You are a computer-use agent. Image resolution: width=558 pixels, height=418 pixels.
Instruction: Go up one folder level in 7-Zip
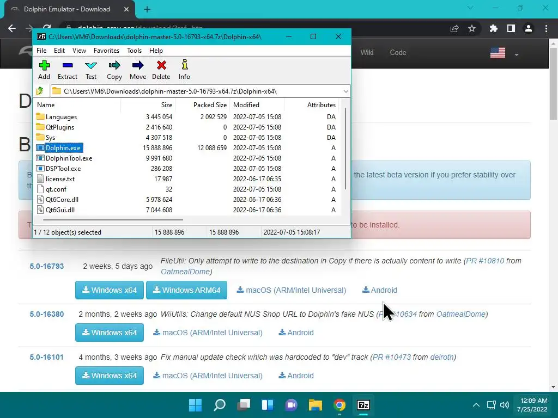pos(40,91)
